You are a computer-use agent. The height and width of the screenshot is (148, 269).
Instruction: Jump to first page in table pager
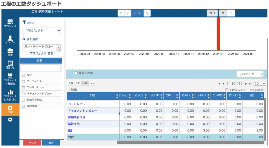tap(219, 84)
